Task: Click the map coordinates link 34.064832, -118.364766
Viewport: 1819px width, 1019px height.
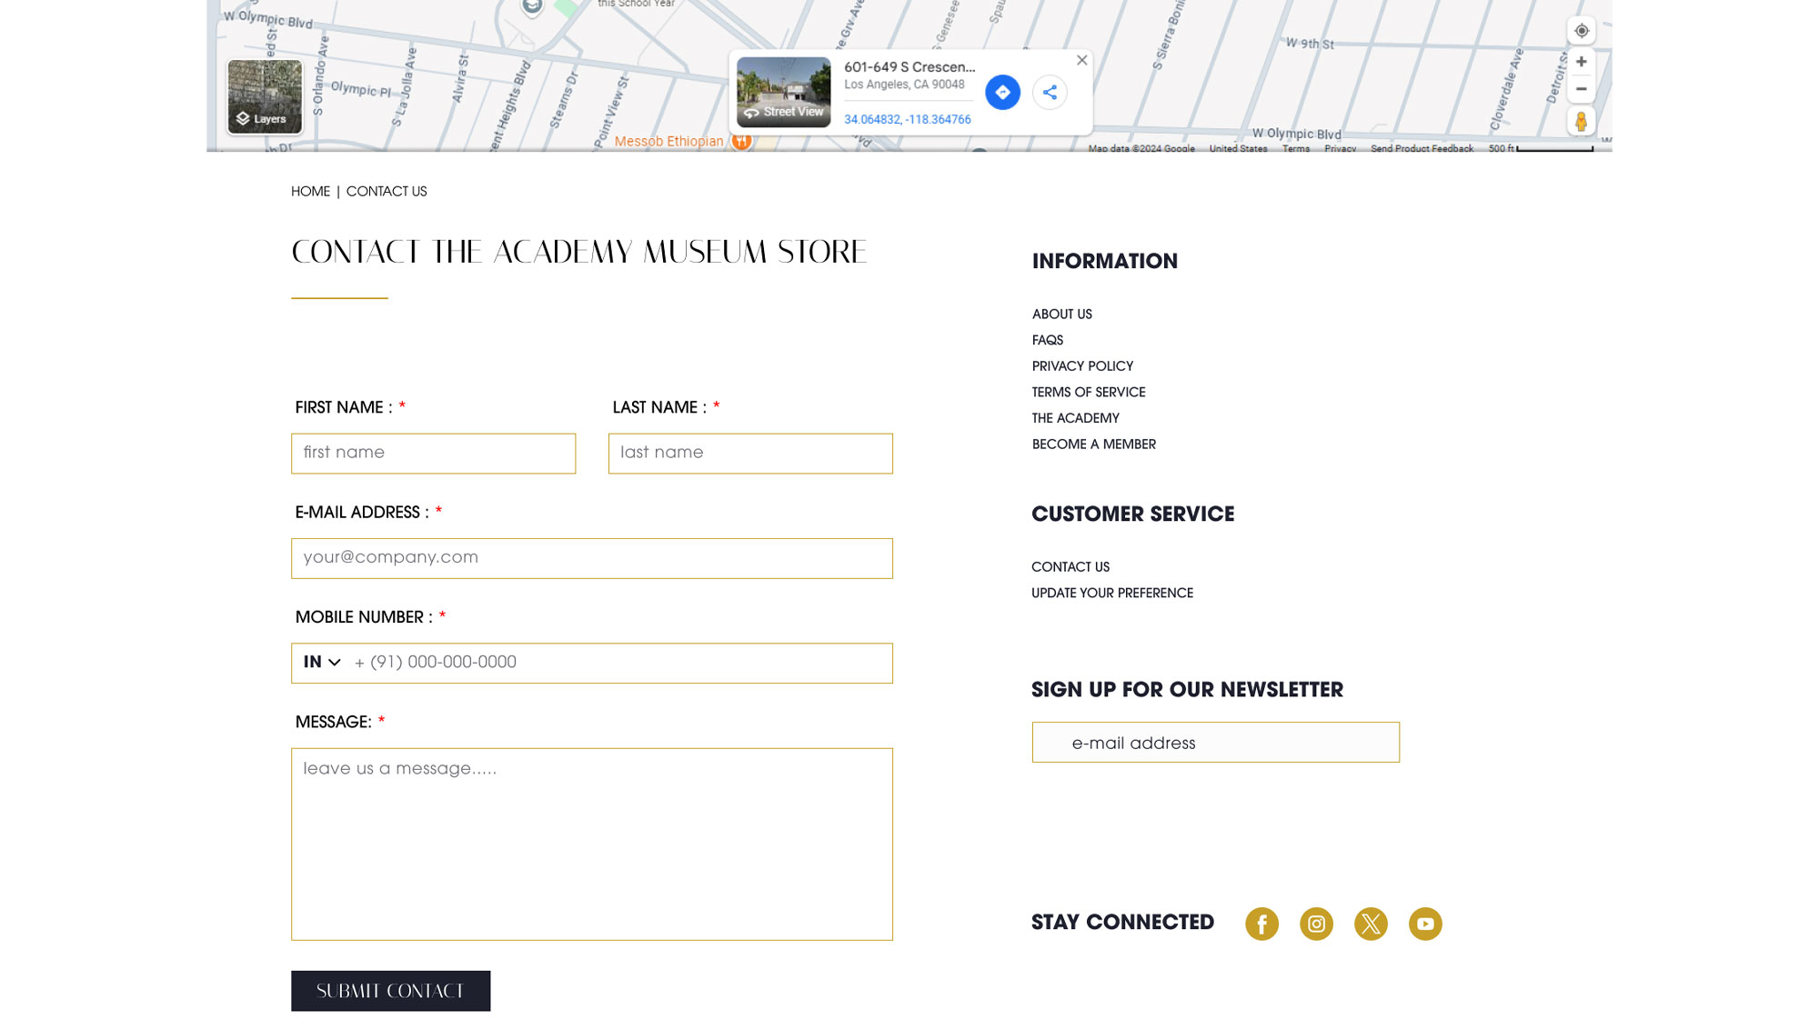Action: [907, 119]
